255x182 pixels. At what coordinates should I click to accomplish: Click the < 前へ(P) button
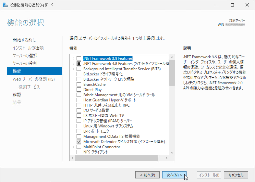pos(147,175)
